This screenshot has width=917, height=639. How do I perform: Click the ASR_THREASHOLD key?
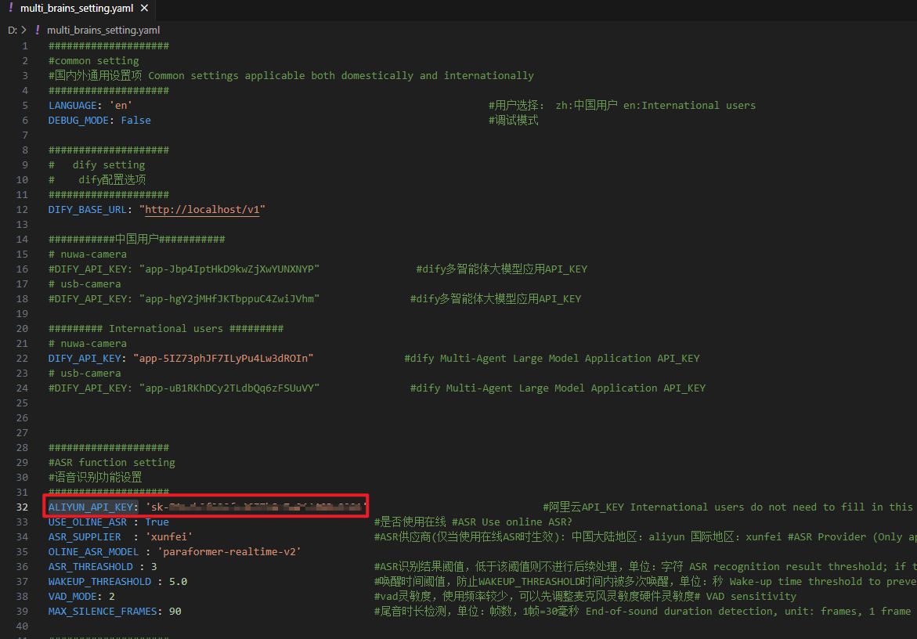click(91, 566)
